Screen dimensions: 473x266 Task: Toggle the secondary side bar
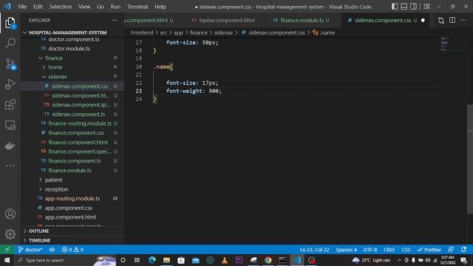pyautogui.click(x=413, y=7)
